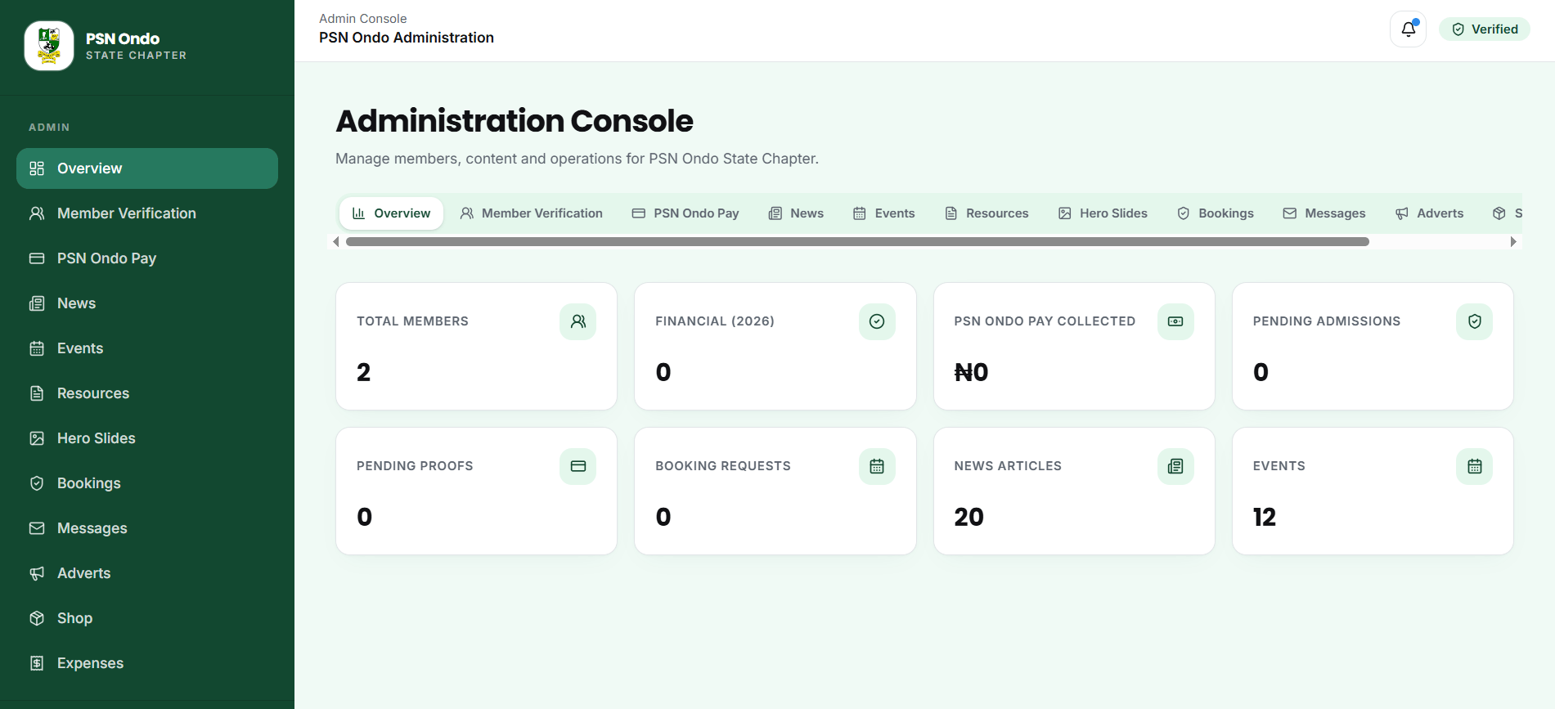1555x709 pixels.
Task: Switch to the Events tab
Action: pyautogui.click(x=884, y=213)
